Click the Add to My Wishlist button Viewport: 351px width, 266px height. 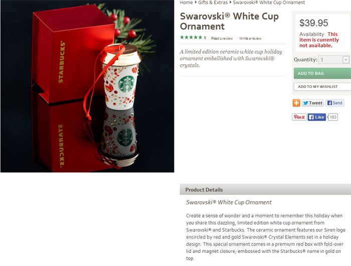322,86
